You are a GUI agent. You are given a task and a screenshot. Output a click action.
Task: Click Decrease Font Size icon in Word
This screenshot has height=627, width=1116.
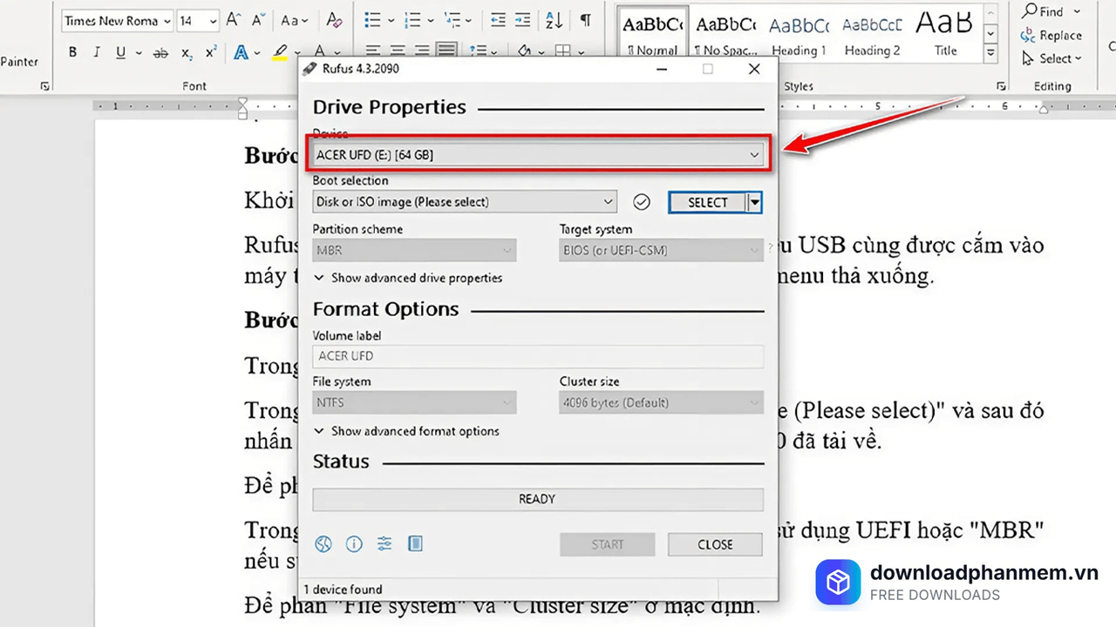(x=259, y=20)
